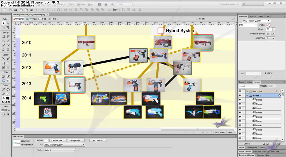Toggle visibility of Layer 1

(x=240, y=96)
